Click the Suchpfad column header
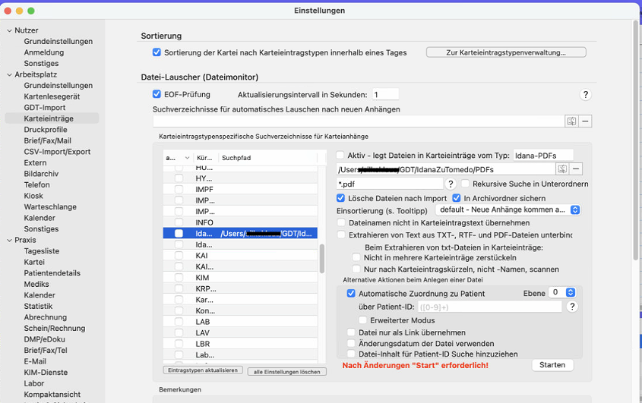This screenshot has height=403, width=642. click(267, 158)
